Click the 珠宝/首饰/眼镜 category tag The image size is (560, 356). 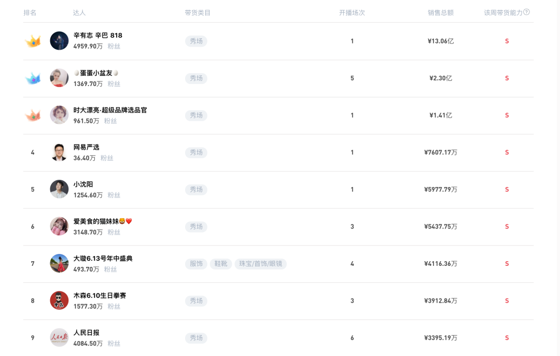pos(260,264)
